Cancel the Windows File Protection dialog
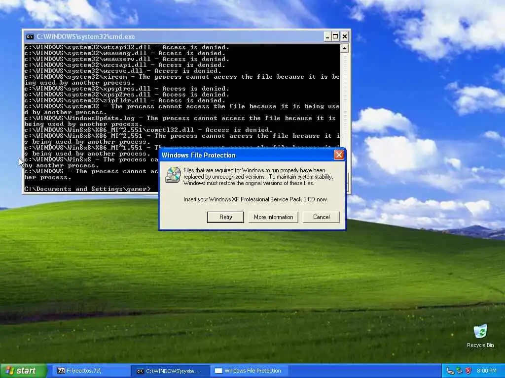Viewport: 505px width, 378px height. coord(321,217)
